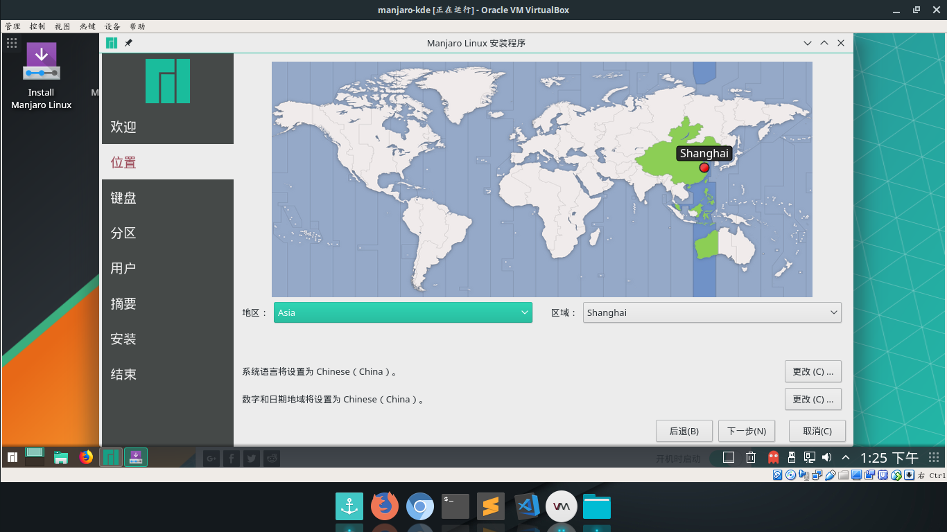
Task: Click the 下一步(N) next button
Action: click(x=747, y=431)
